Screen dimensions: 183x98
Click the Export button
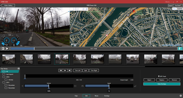(170, 5)
